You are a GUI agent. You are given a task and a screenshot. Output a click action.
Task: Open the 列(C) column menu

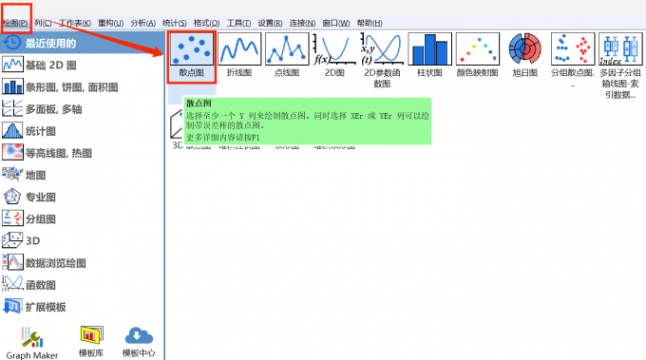(x=43, y=23)
